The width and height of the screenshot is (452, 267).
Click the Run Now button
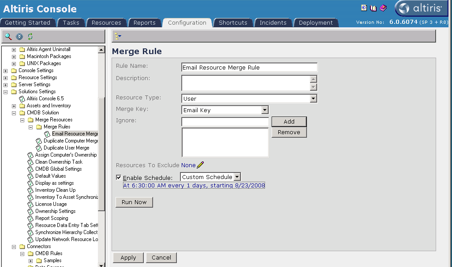[134, 202]
